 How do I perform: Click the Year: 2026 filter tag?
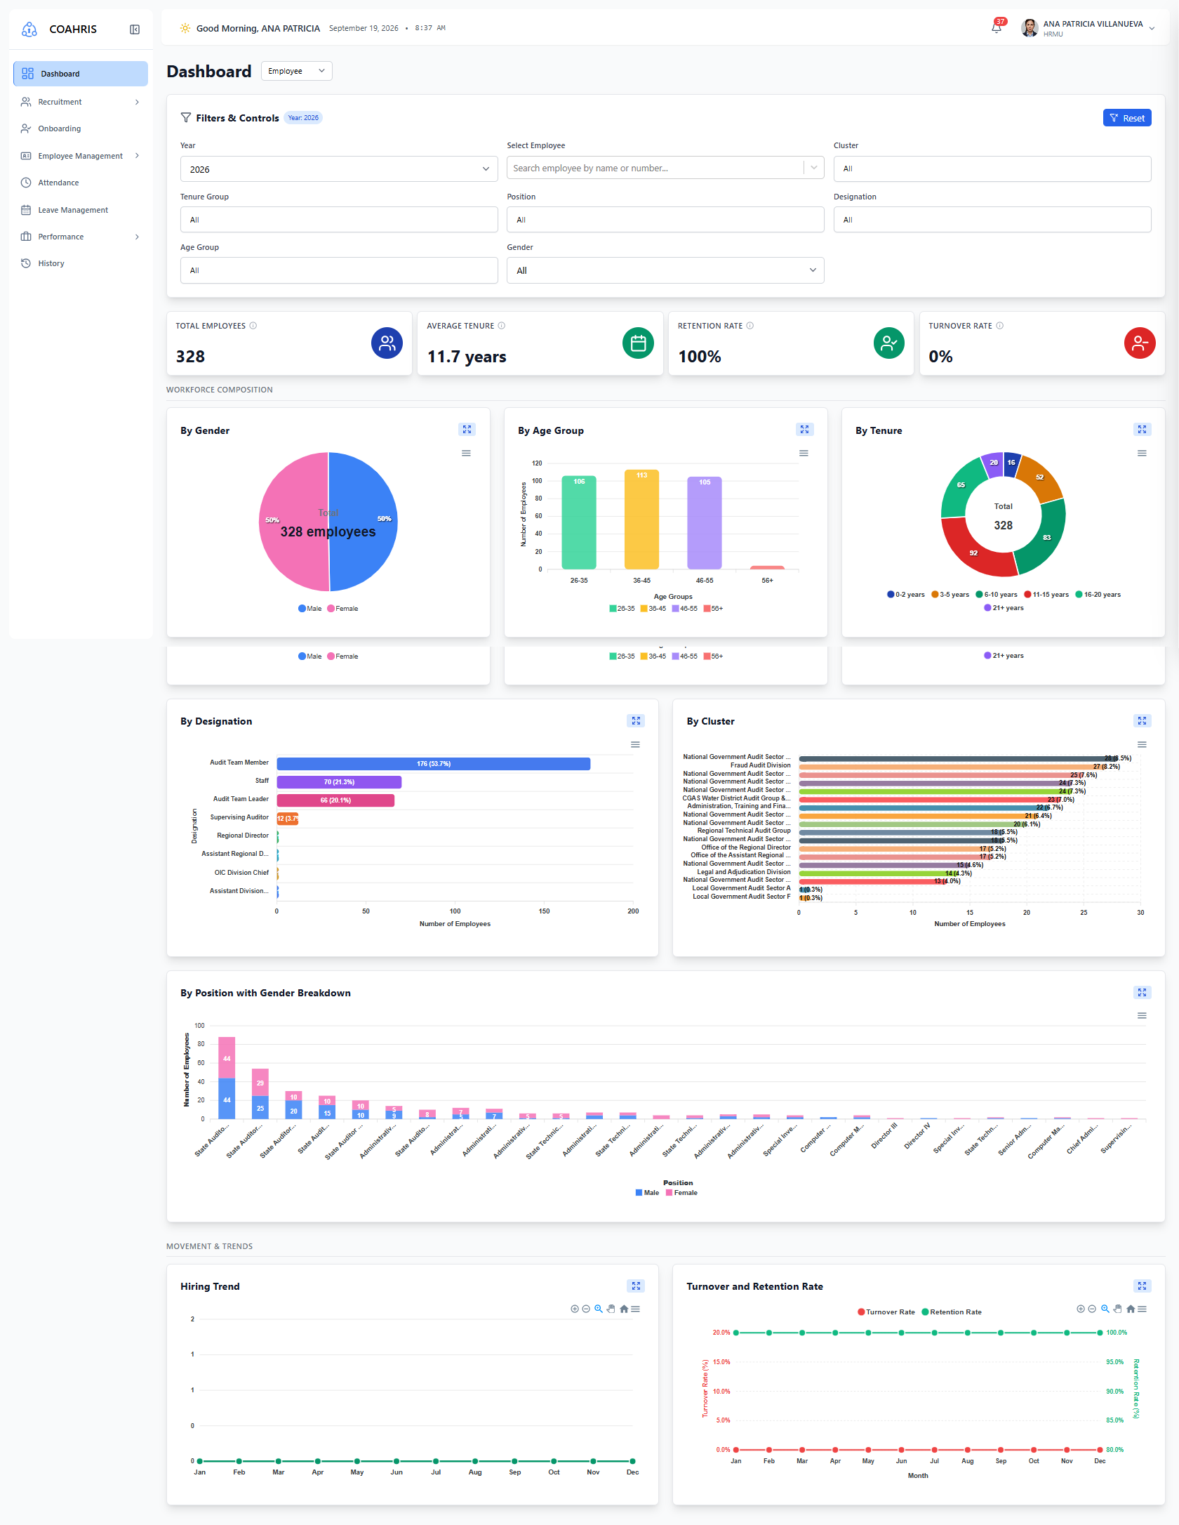[303, 118]
